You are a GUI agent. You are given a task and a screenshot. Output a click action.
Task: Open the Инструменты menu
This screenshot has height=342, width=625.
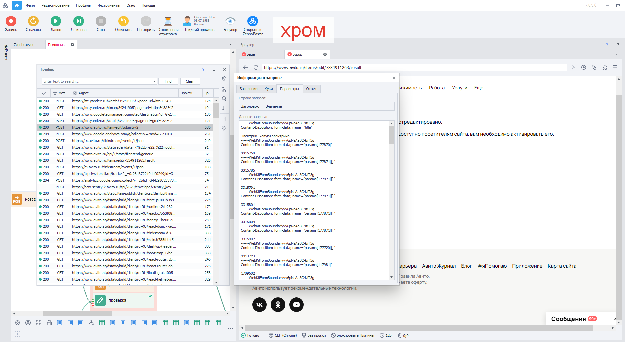(x=109, y=5)
